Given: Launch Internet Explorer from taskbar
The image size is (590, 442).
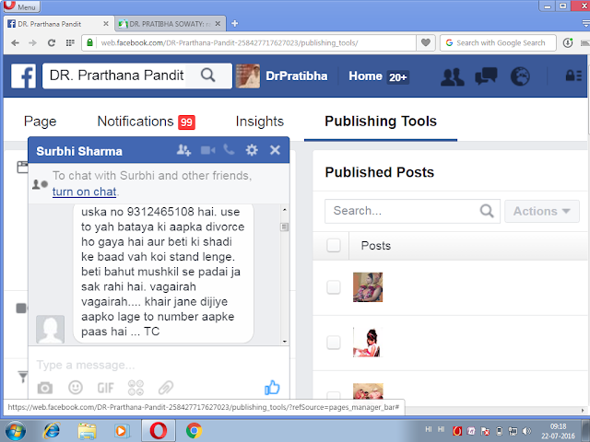Looking at the screenshot, I should pyautogui.click(x=52, y=430).
